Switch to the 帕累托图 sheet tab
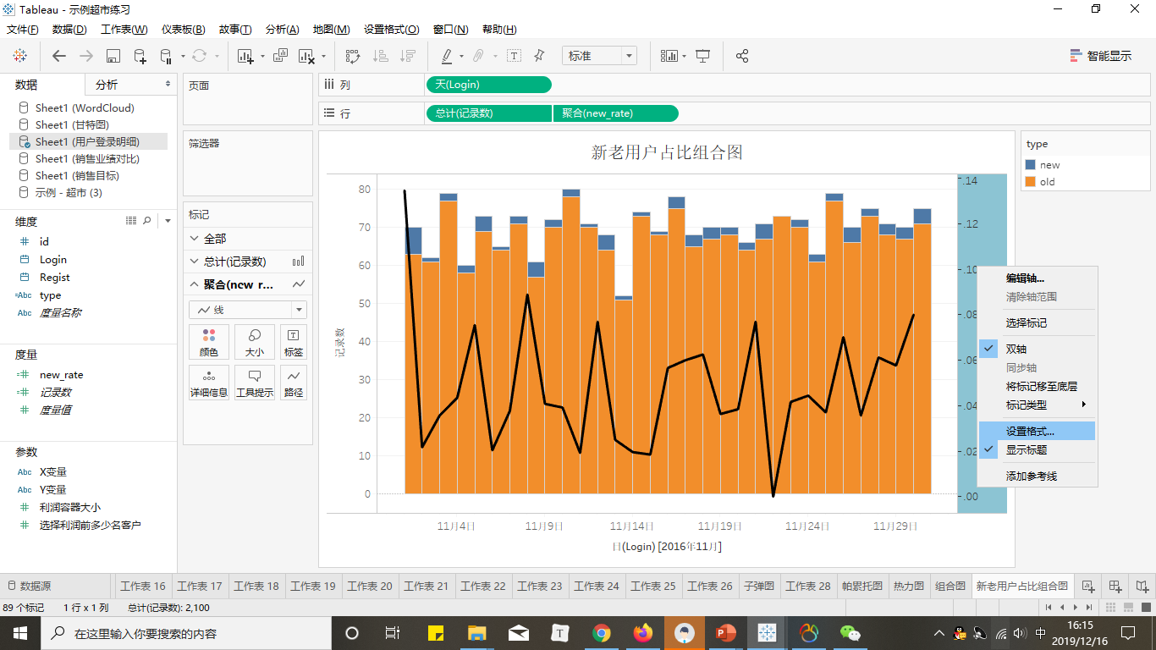1156x650 pixels. (862, 586)
